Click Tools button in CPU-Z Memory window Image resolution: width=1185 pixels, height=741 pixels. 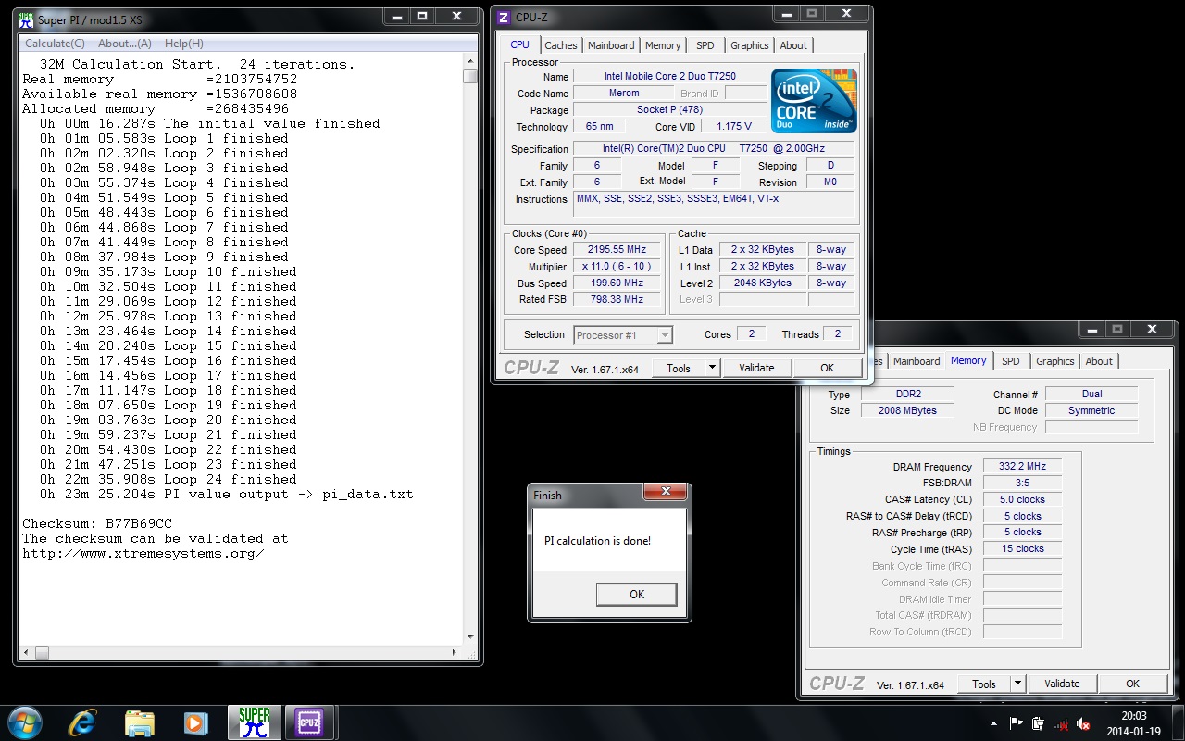(984, 684)
